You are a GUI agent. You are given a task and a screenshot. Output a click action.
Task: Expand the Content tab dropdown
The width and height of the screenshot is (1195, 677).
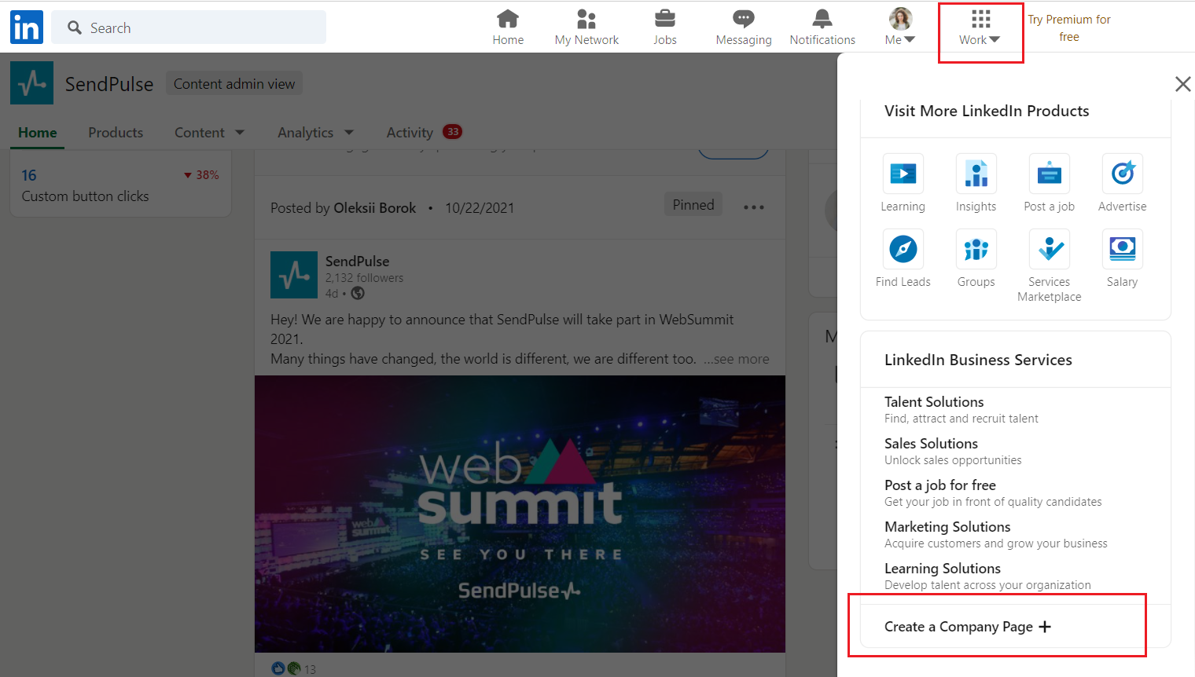point(209,133)
